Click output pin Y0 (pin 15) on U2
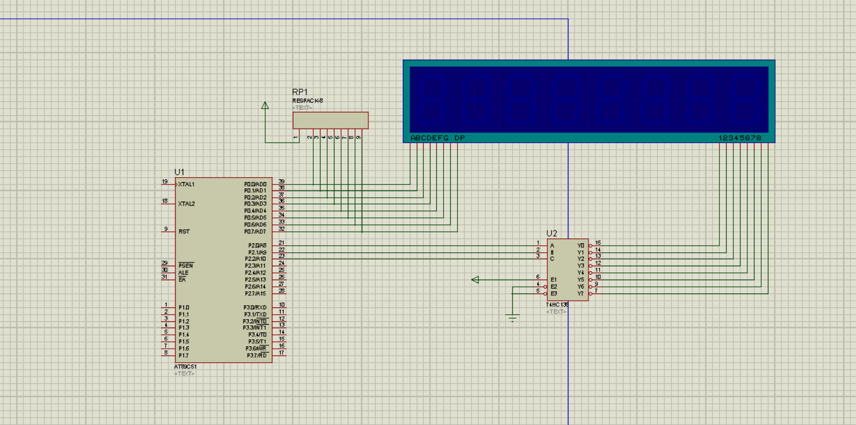The height and width of the screenshot is (425, 856). point(595,245)
